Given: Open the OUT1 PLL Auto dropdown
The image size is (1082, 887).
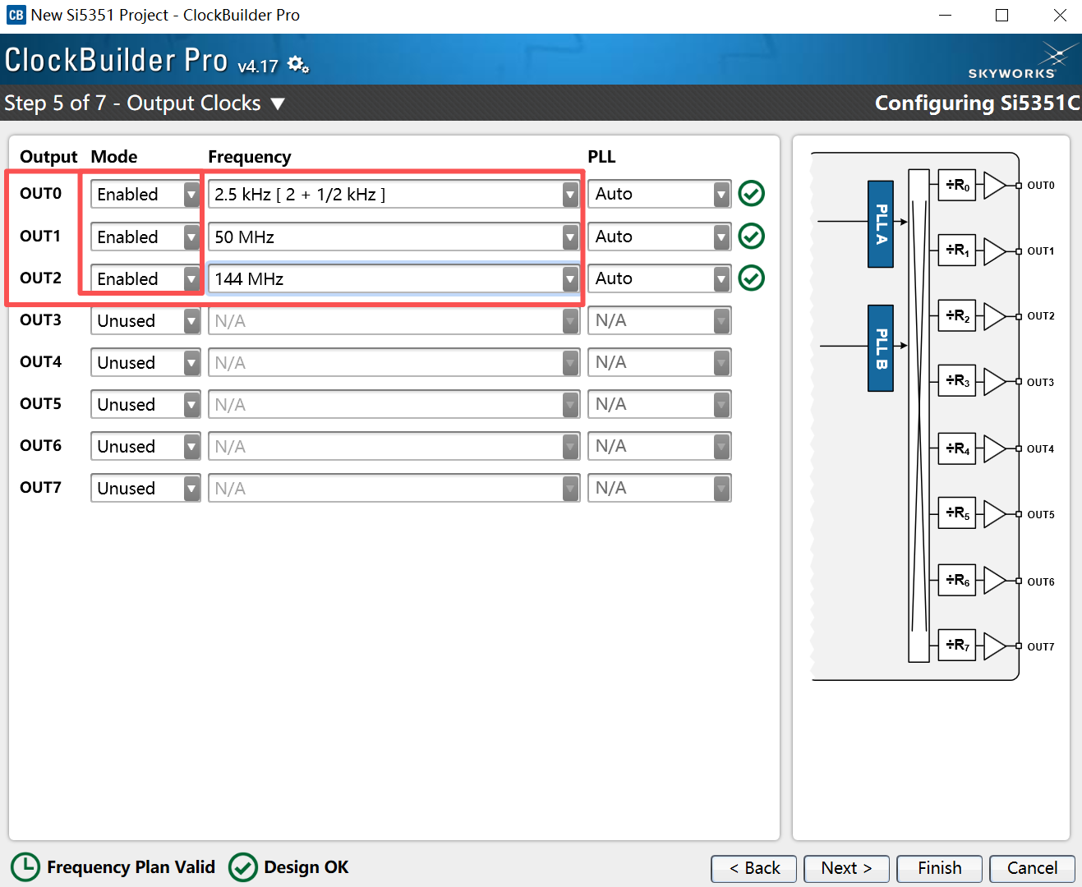Looking at the screenshot, I should [659, 237].
